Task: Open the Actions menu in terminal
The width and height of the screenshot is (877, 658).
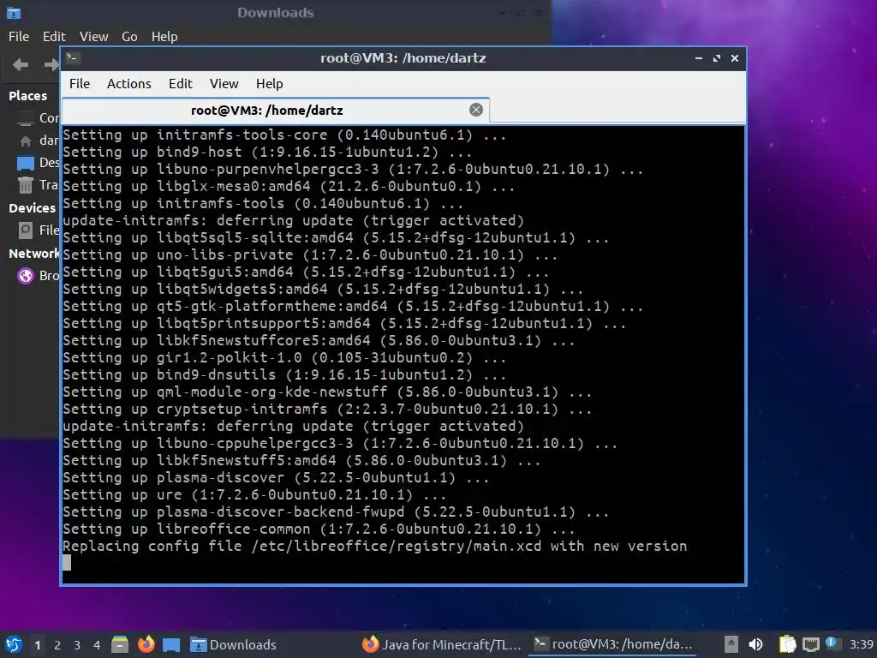Action: [x=129, y=84]
